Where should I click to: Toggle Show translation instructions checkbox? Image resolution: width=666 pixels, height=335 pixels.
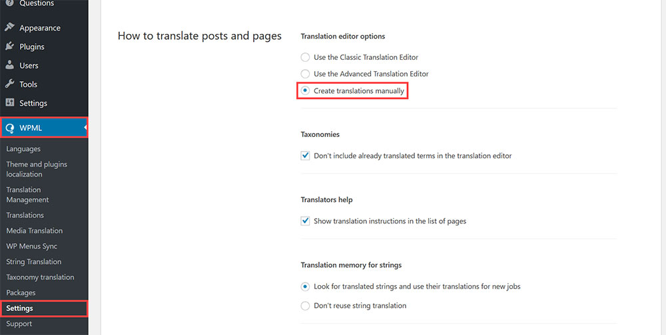click(x=305, y=221)
